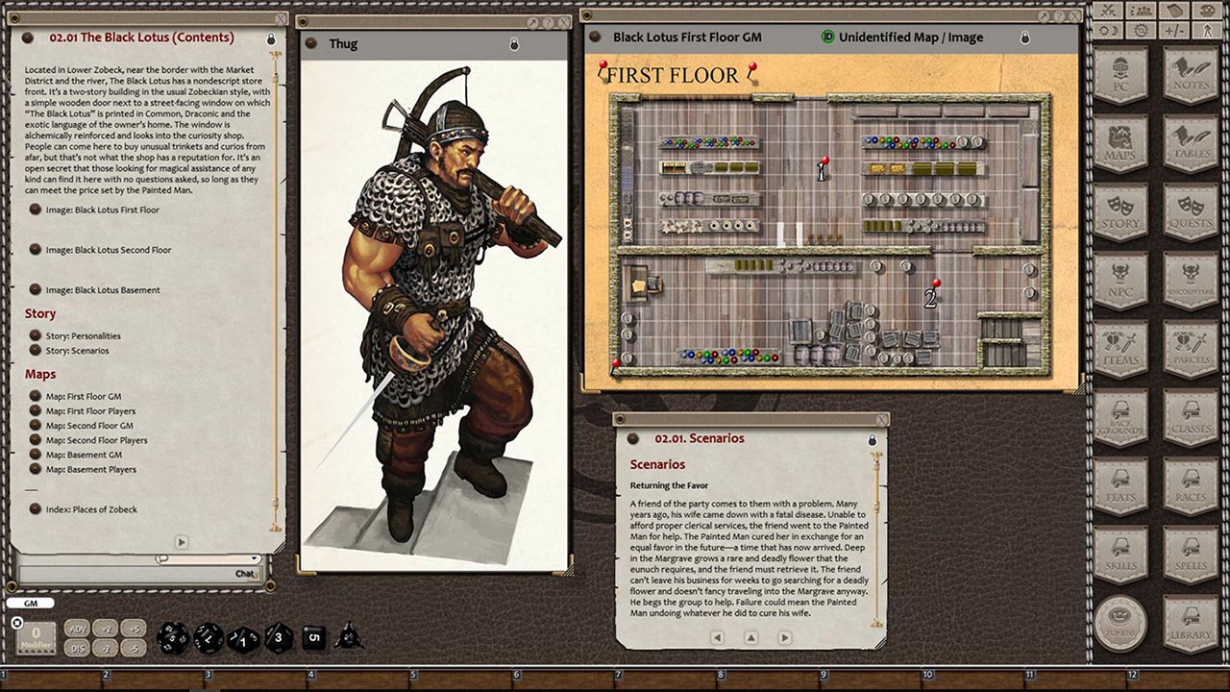Open the Quests sidebar button

point(1190,212)
